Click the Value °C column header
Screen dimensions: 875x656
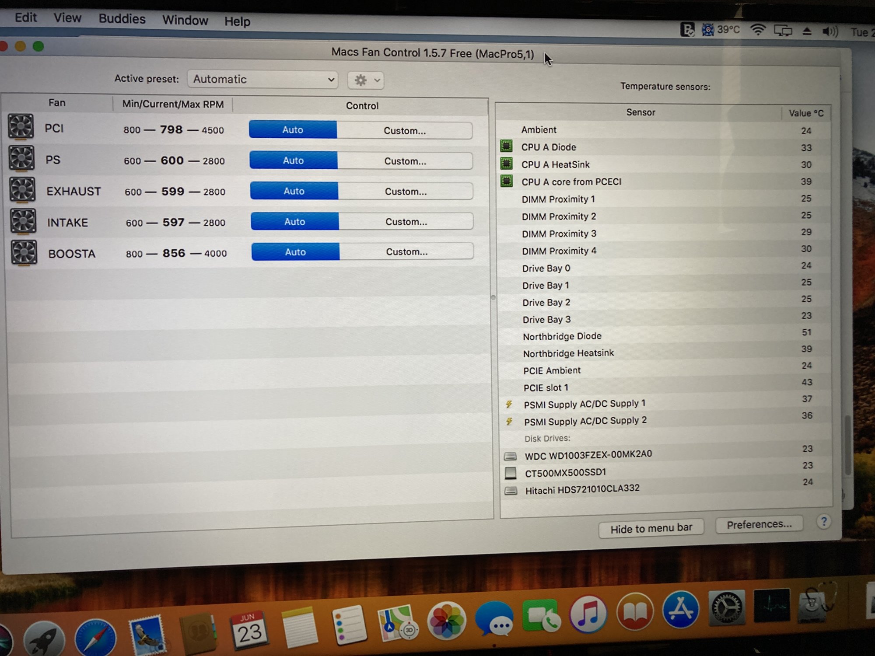click(x=806, y=113)
